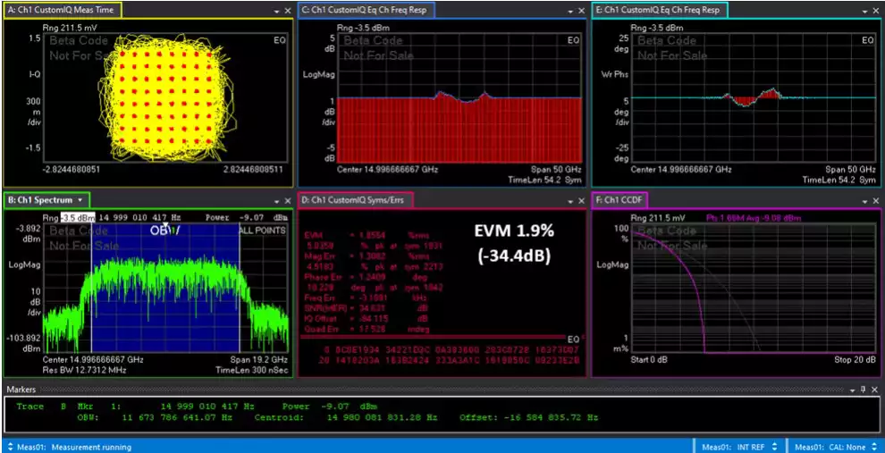Open trace A panel options arrow

(276, 12)
